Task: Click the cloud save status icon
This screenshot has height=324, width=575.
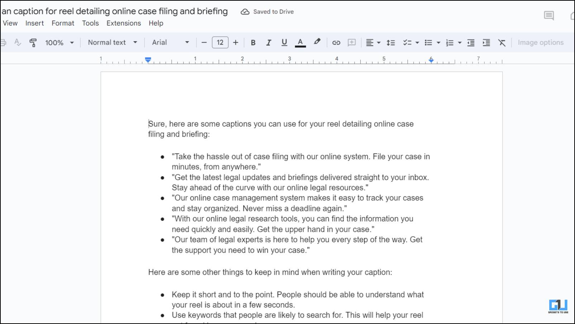Action: click(245, 11)
